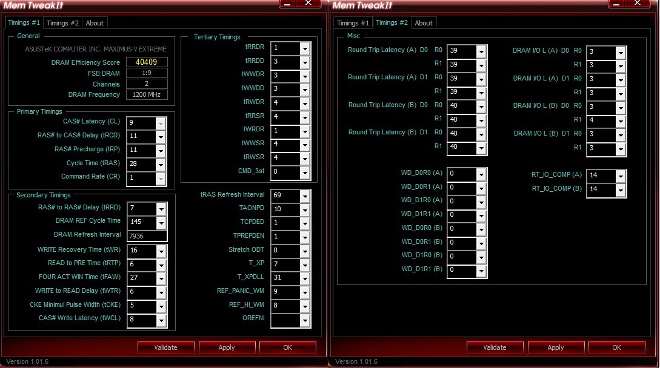Expand Round Trip Latency (A) D1 R0 dropdown

point(481,79)
